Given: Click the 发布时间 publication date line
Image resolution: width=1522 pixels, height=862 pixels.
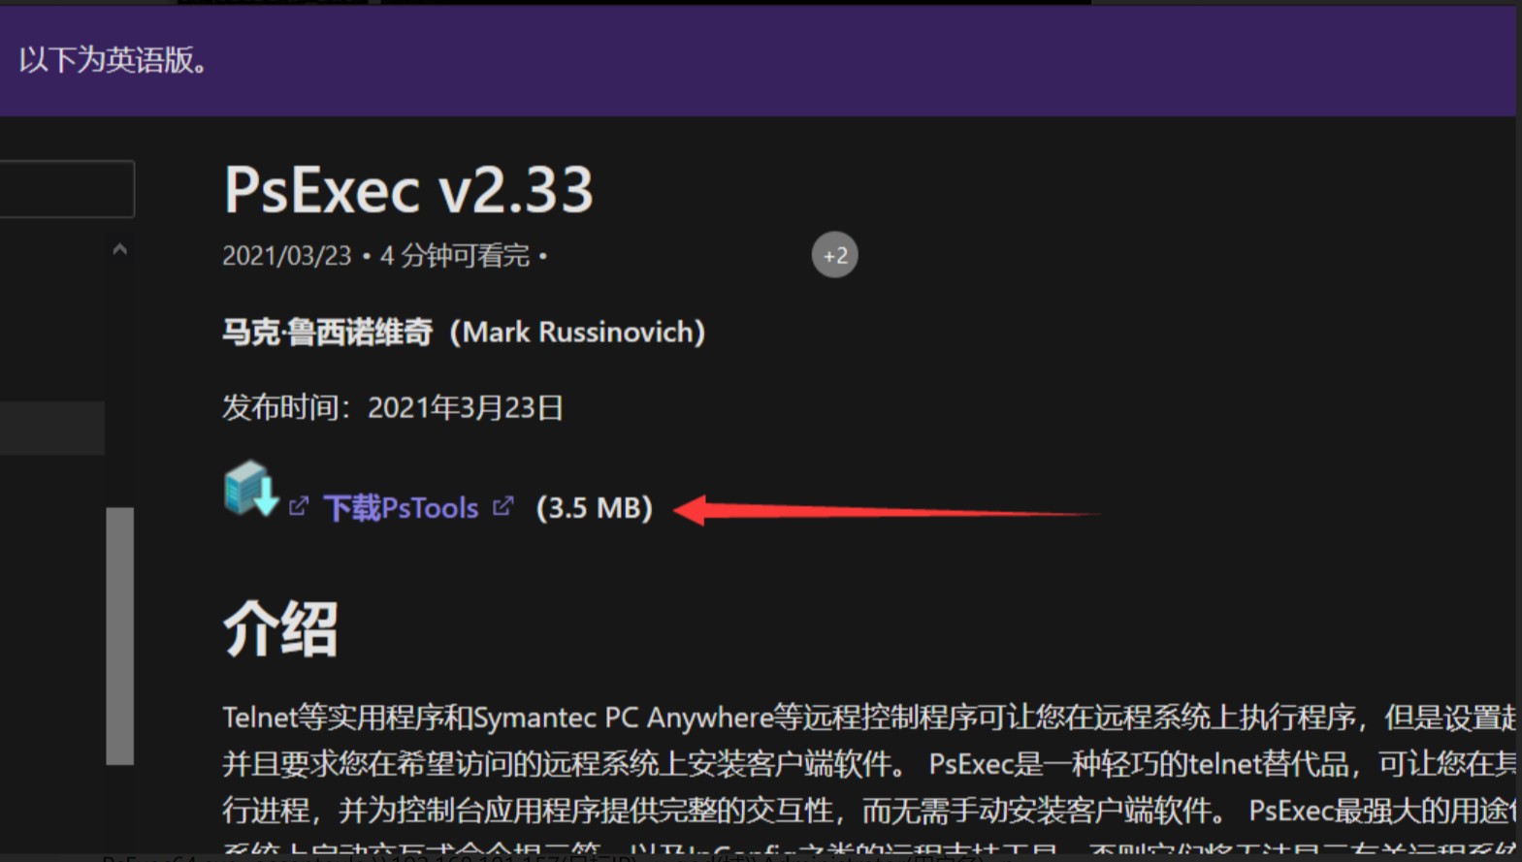Looking at the screenshot, I should click(x=393, y=406).
